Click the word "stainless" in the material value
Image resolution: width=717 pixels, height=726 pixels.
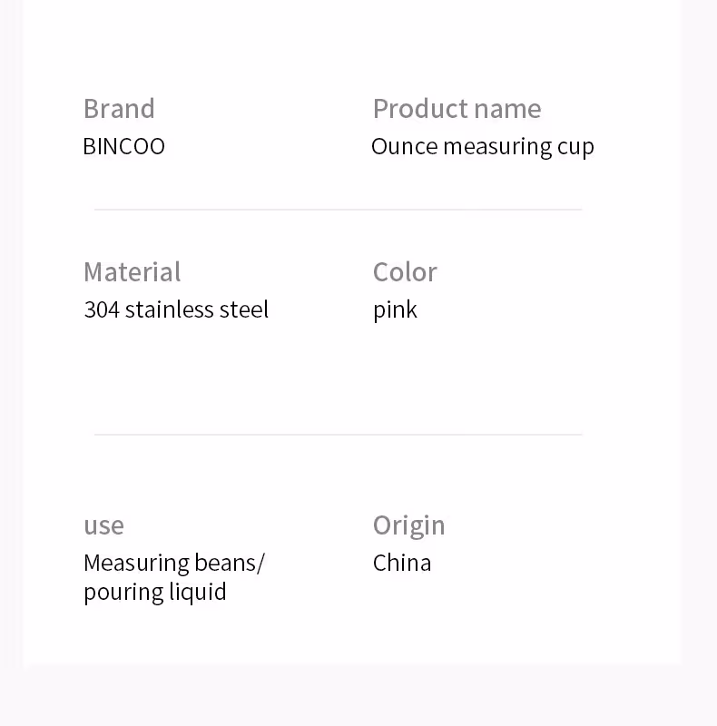tap(171, 309)
